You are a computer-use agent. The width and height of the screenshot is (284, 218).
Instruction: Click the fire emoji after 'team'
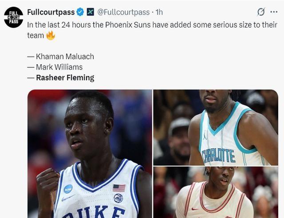point(51,35)
